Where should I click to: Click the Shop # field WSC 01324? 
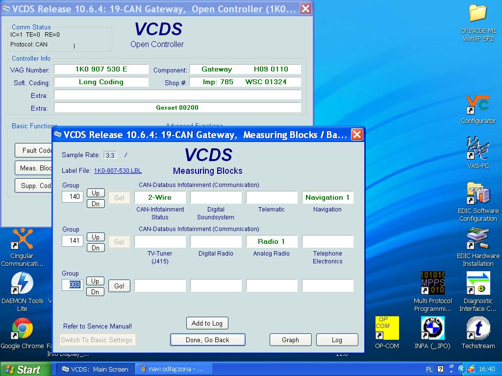click(x=245, y=82)
